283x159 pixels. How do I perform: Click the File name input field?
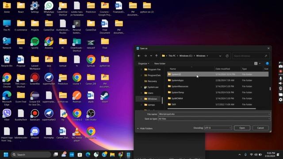coord(214,114)
